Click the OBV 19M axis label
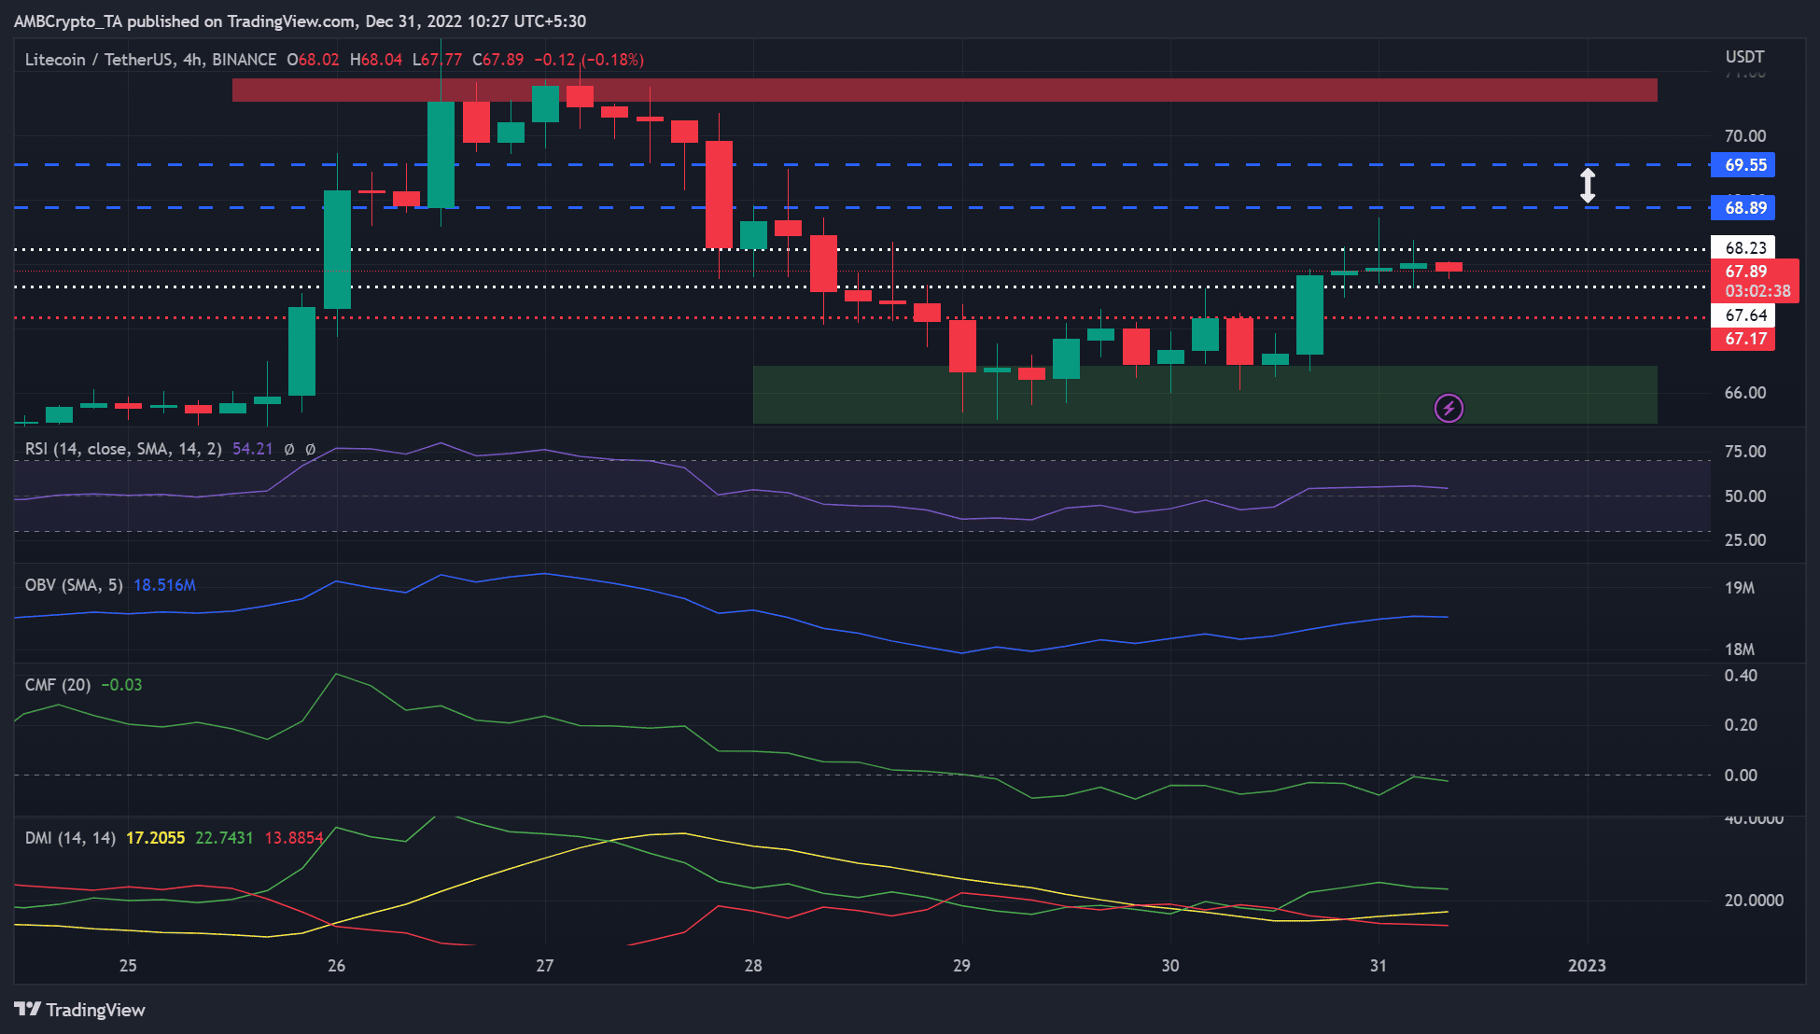 (1740, 588)
